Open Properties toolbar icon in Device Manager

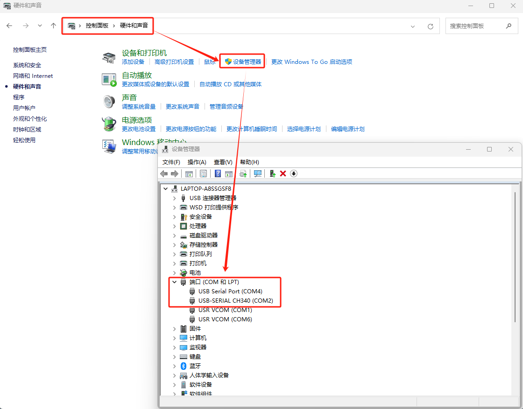(x=204, y=173)
